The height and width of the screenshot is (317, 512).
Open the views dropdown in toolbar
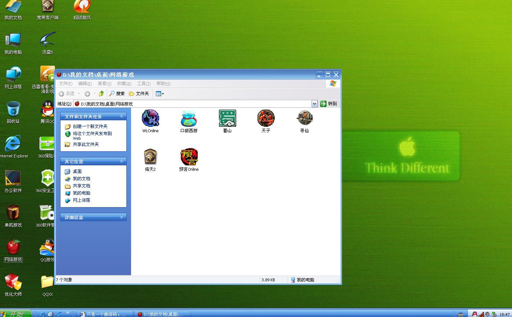click(160, 94)
